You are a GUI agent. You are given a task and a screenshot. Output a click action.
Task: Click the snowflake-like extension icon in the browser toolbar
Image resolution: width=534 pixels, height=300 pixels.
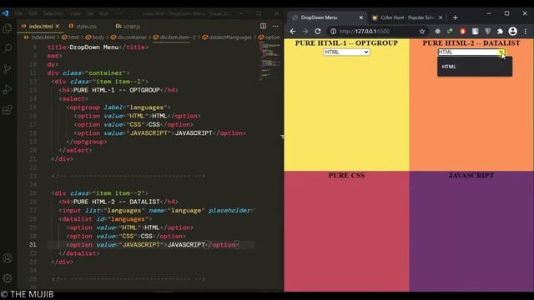(x=437, y=32)
